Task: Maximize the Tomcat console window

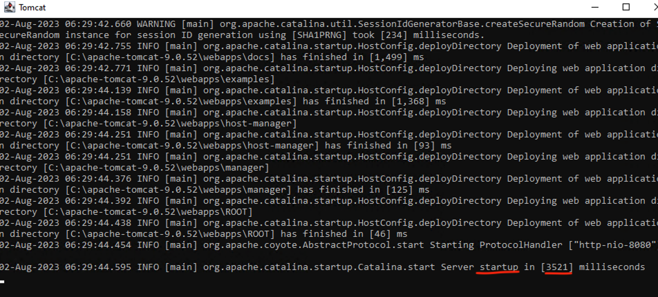Action: (x=626, y=7)
